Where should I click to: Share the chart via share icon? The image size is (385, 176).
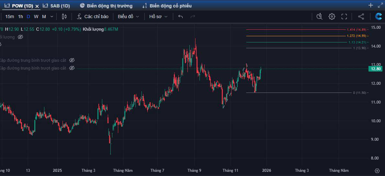(361, 16)
